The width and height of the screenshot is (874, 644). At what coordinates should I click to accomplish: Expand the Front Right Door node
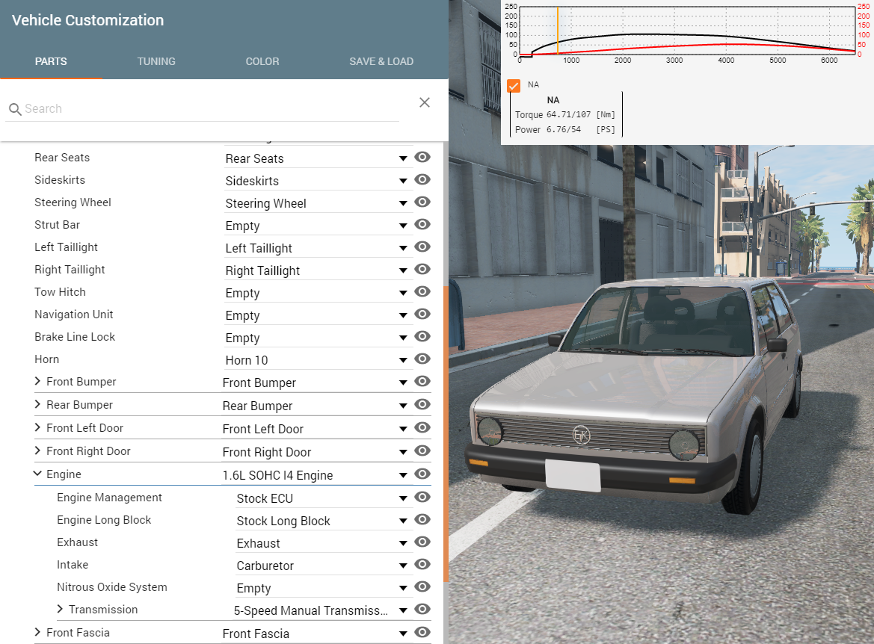pyautogui.click(x=37, y=451)
